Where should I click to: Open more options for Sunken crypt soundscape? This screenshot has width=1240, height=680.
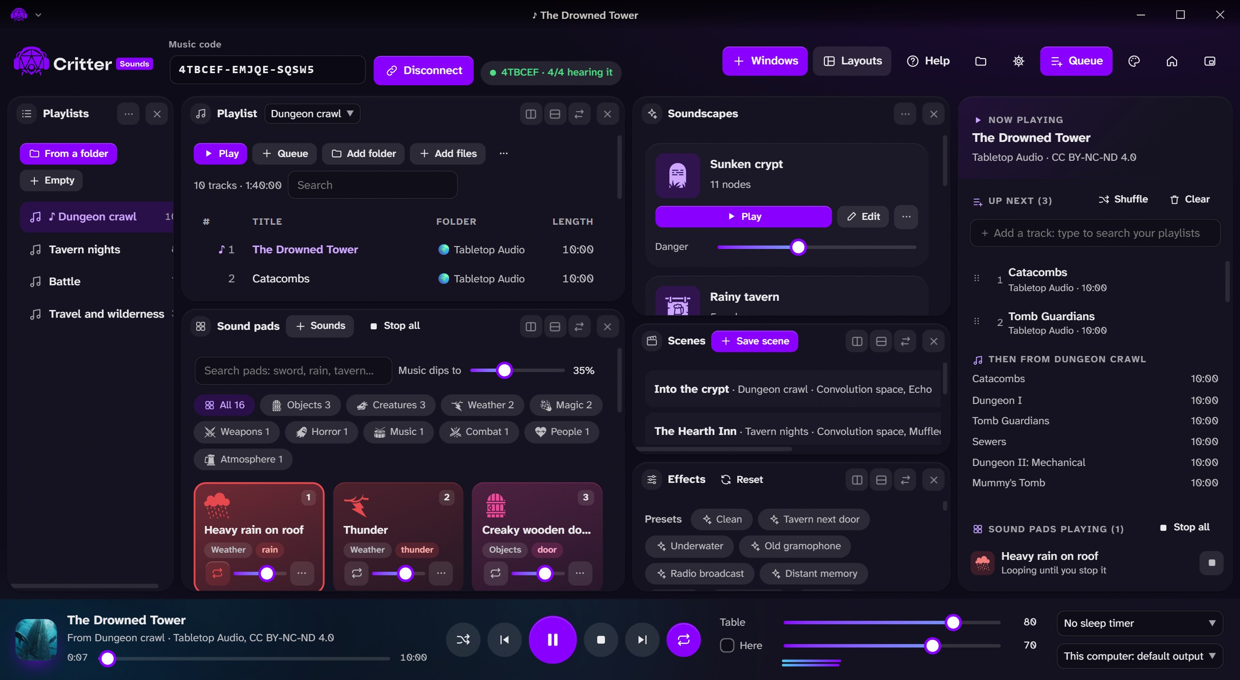click(906, 216)
